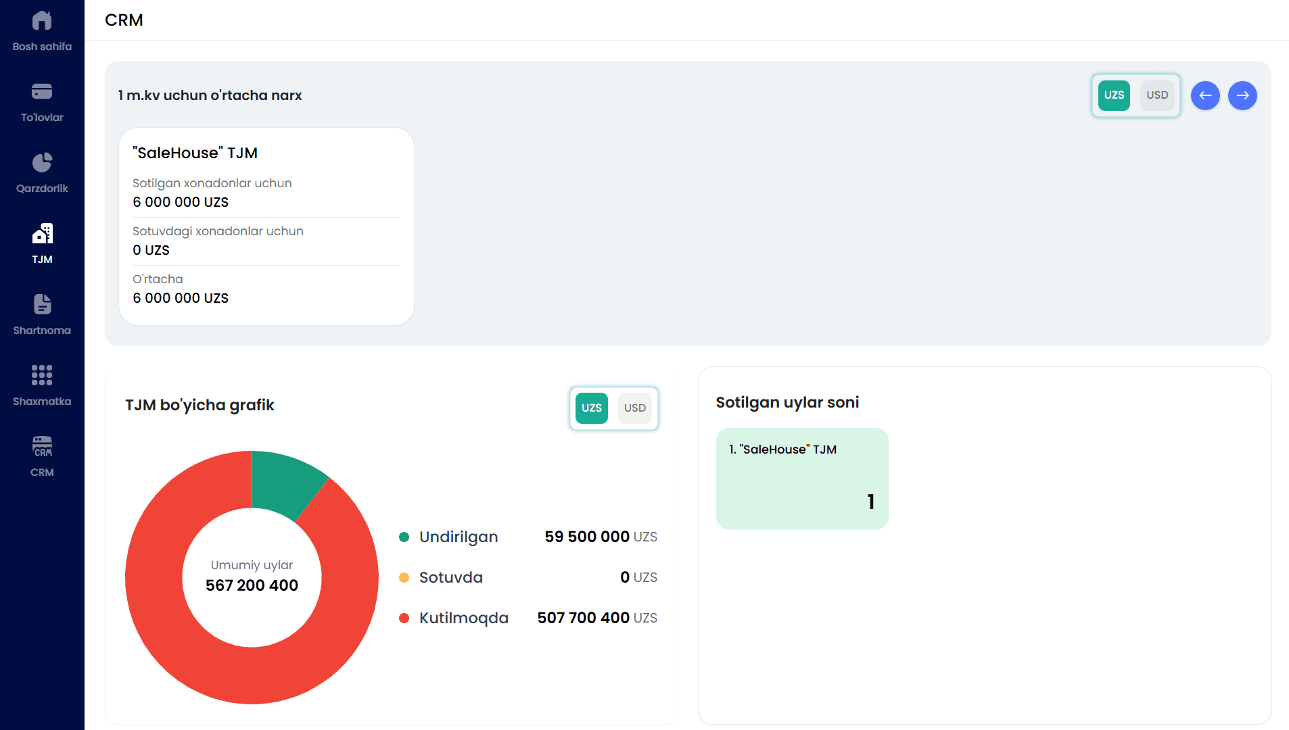This screenshot has width=1289, height=730.
Task: Click the left back arrow button
Action: [1206, 95]
